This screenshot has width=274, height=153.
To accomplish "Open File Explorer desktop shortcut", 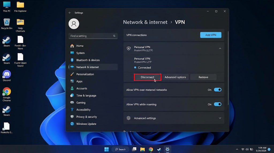I will (x=20, y=7).
